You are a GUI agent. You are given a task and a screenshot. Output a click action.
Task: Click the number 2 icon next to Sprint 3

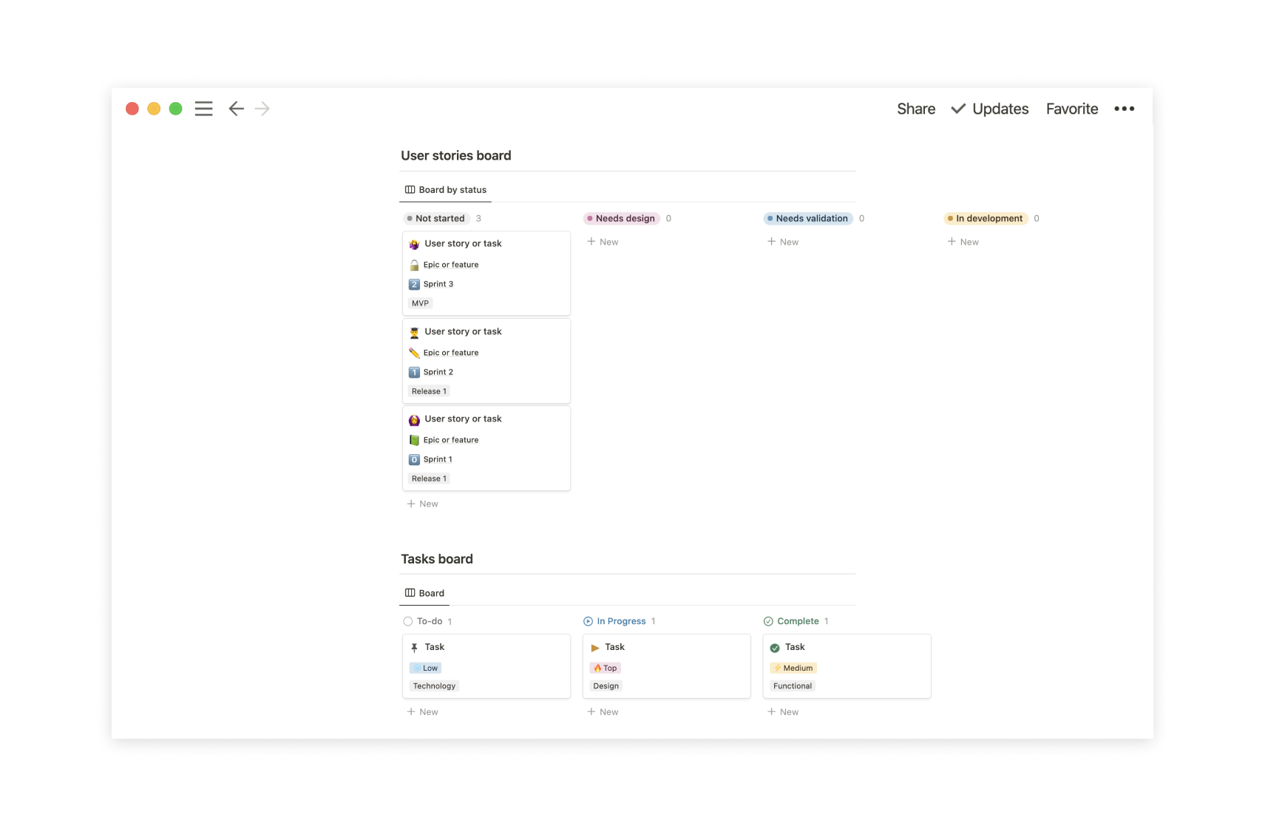tap(414, 284)
